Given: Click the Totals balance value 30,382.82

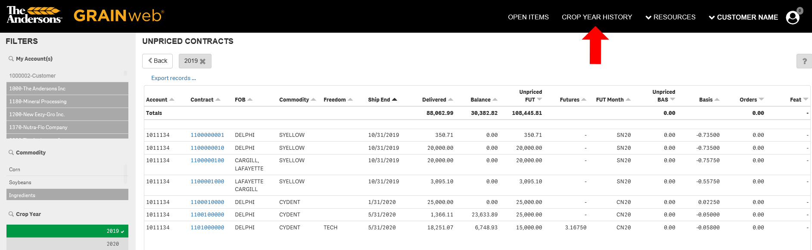Looking at the screenshot, I should point(484,113).
